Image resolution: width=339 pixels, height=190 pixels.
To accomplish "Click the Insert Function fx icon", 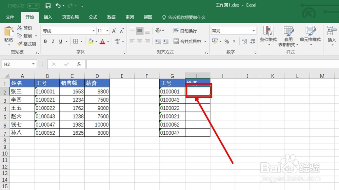I will (x=79, y=64).
